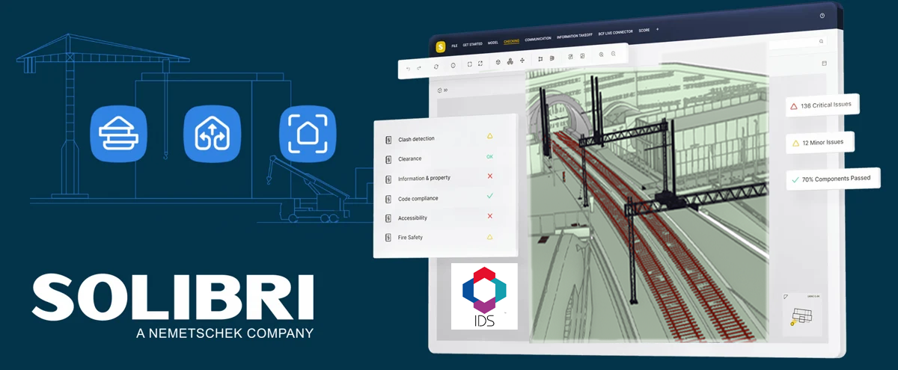Click the Code compliance rule label
Image resolution: width=898 pixels, height=370 pixels.
(x=418, y=199)
